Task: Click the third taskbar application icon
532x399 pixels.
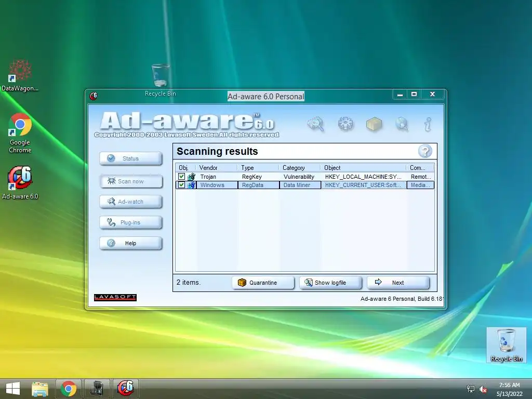Action: [x=97, y=389]
